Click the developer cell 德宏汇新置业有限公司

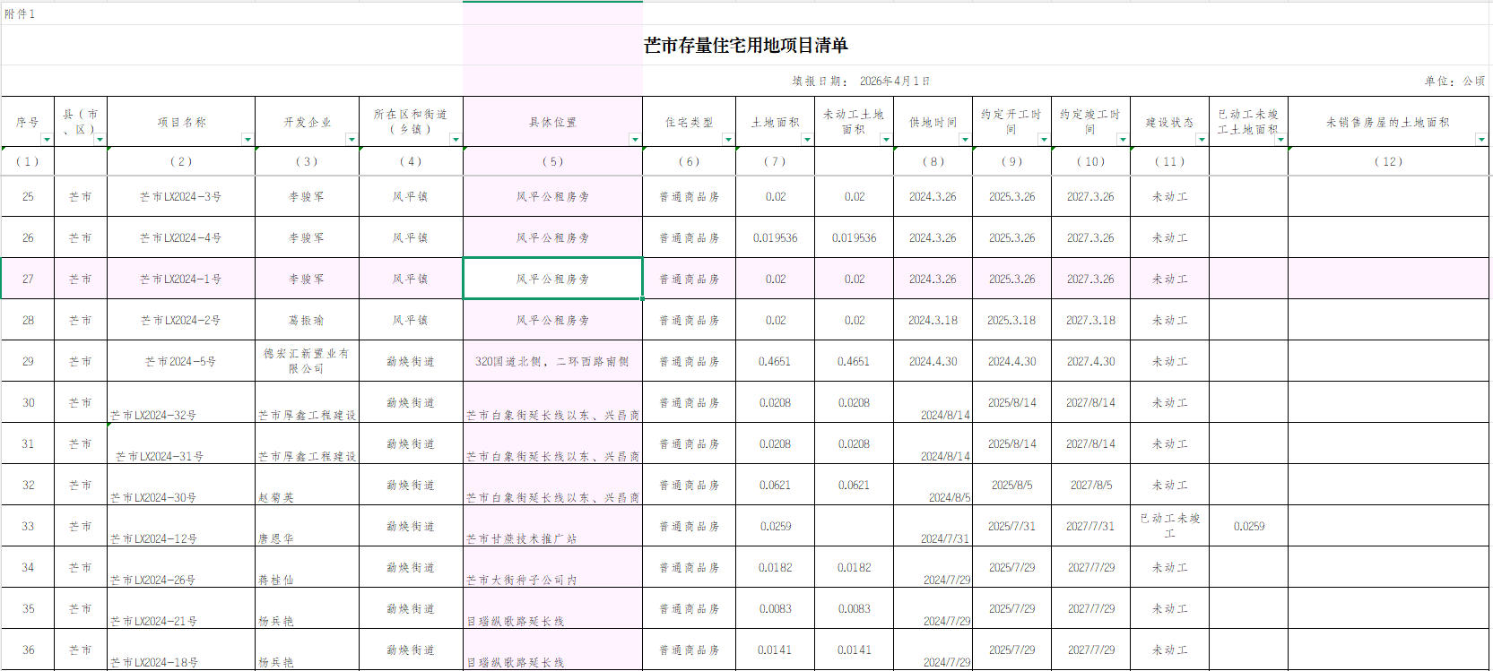[307, 361]
